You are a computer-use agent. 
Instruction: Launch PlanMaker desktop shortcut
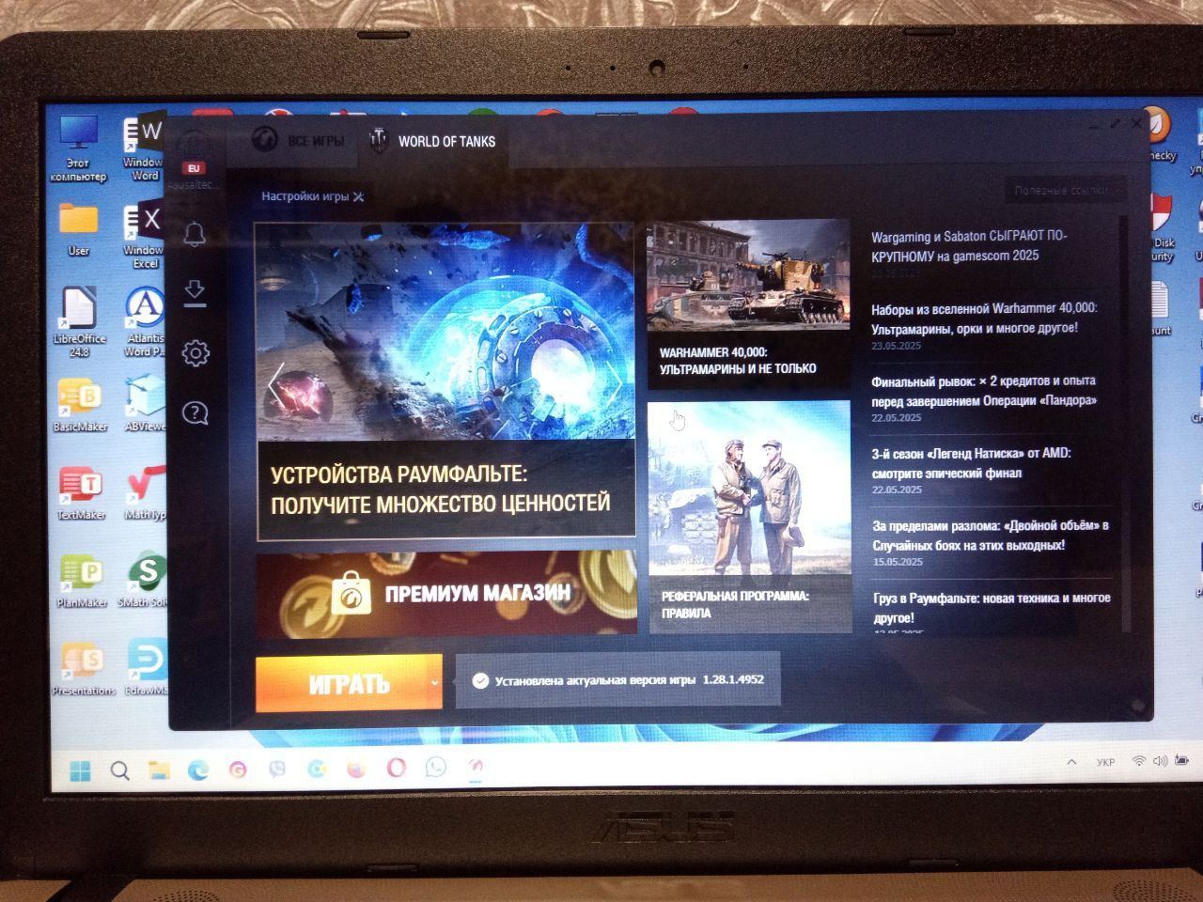point(83,581)
